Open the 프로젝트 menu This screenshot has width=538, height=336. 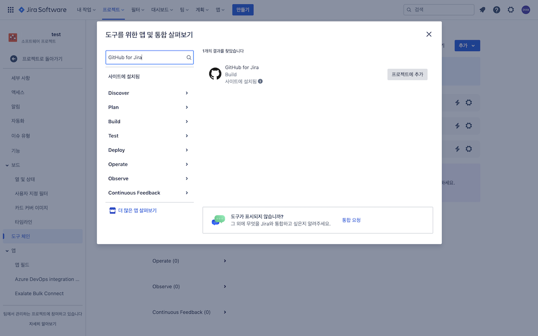[113, 10]
